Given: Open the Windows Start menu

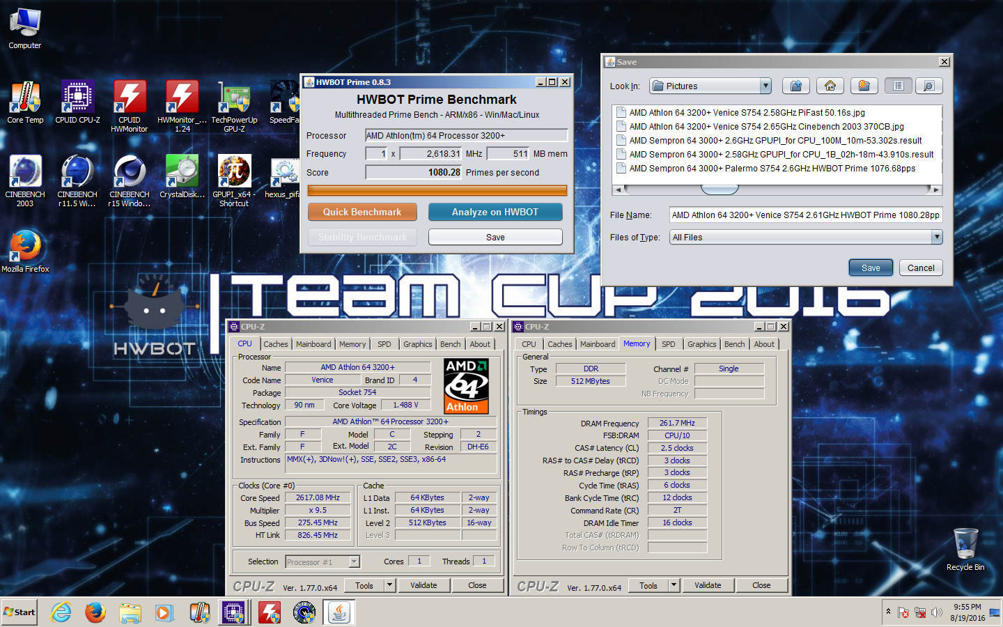Looking at the screenshot, I should (x=20, y=612).
